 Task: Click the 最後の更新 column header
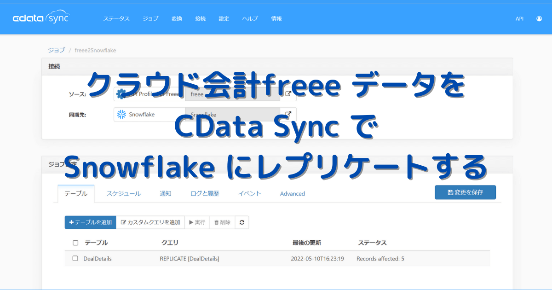coord(307,243)
